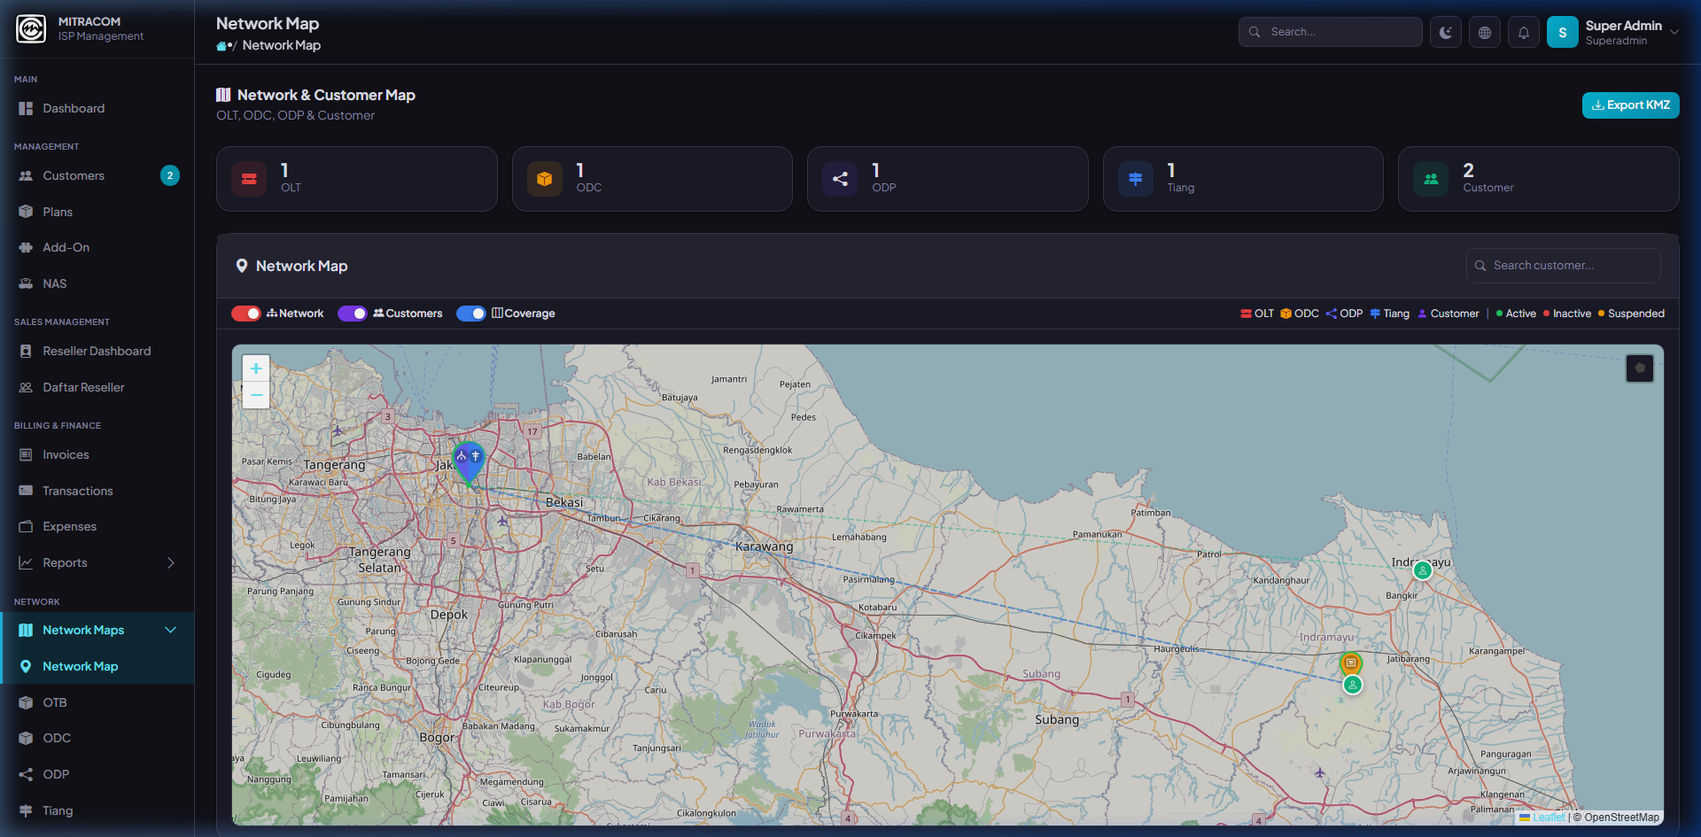Open the dark mode moon icon
The image size is (1701, 837).
tap(1445, 31)
